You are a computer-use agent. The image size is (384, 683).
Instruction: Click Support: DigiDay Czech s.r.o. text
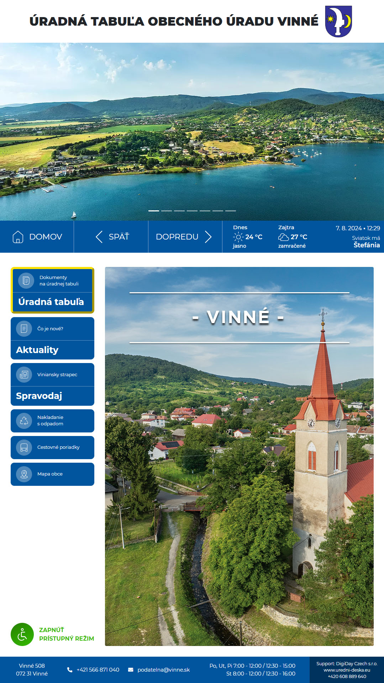point(347,663)
